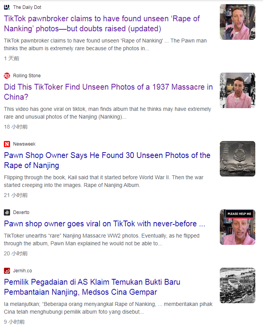Open 'TikTok pawnbroker claims' Daily Dot headline
Viewport: 263px width, 326px height.
(x=102, y=24)
